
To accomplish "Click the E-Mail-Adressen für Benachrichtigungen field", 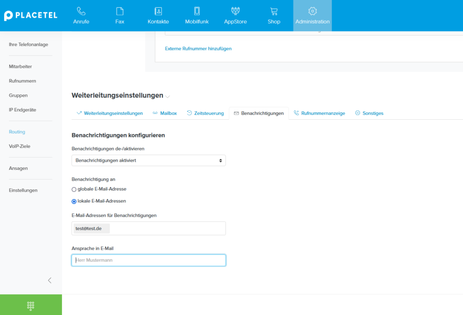I will (x=148, y=229).
